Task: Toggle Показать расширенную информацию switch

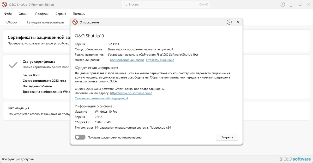Action: 80,137
